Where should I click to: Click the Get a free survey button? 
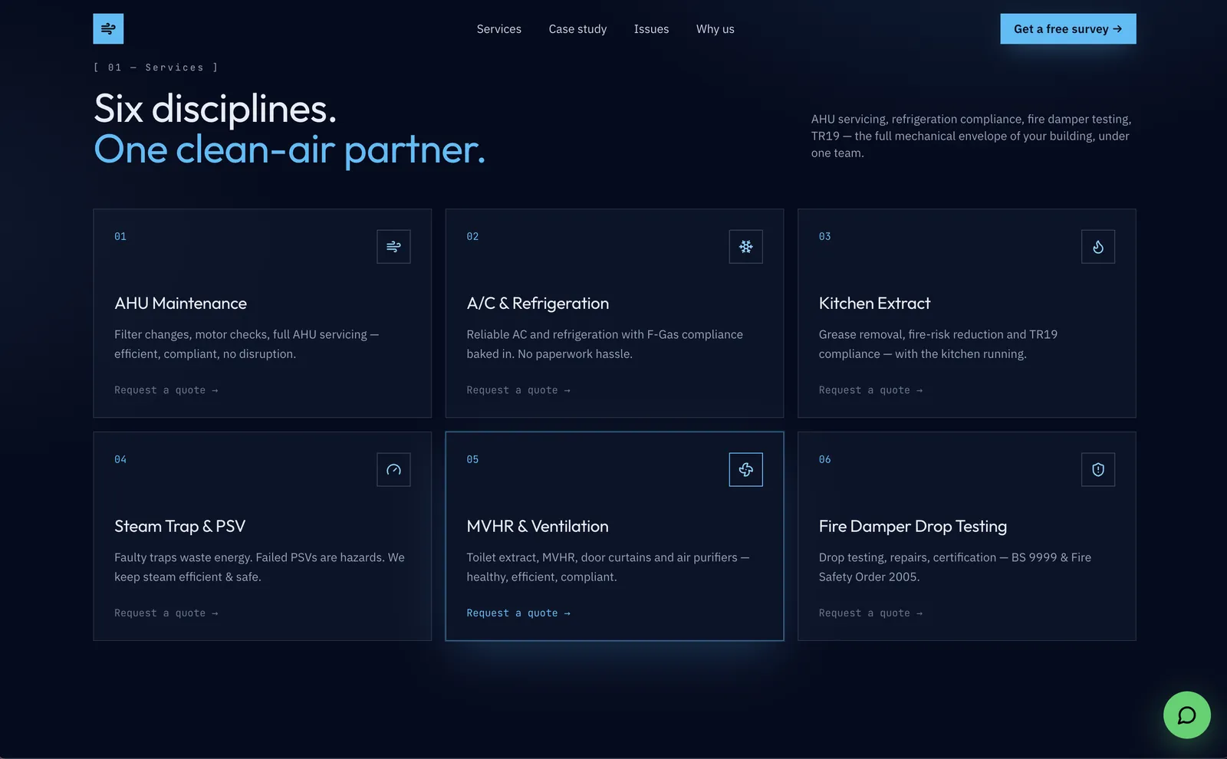(x=1067, y=29)
